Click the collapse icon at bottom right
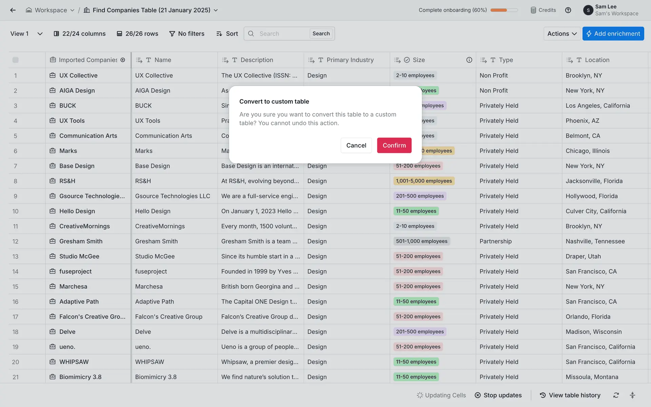 tap(632, 395)
